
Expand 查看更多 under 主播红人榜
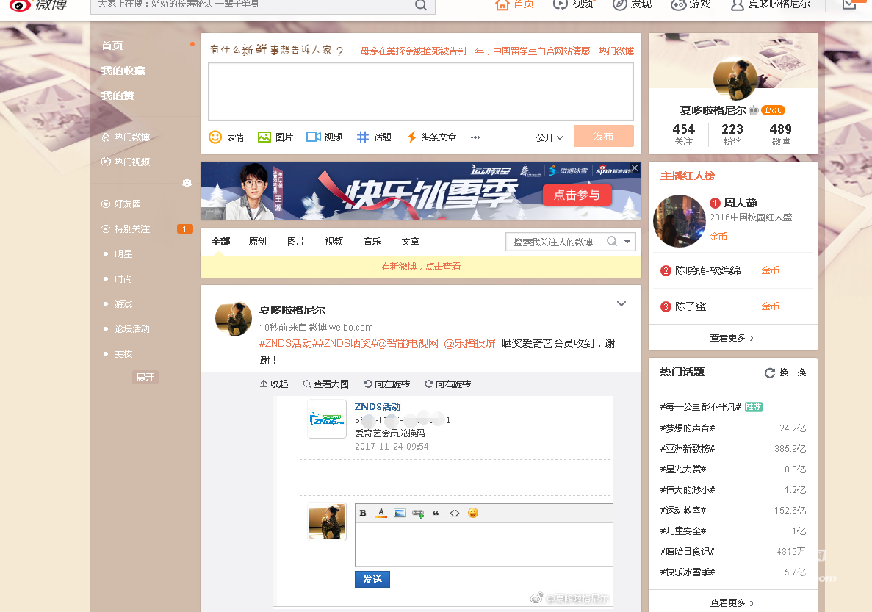point(732,338)
